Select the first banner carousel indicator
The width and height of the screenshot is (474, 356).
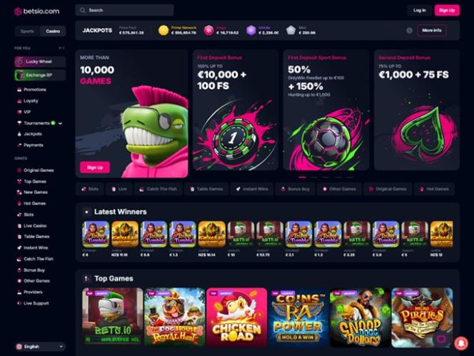[302, 178]
